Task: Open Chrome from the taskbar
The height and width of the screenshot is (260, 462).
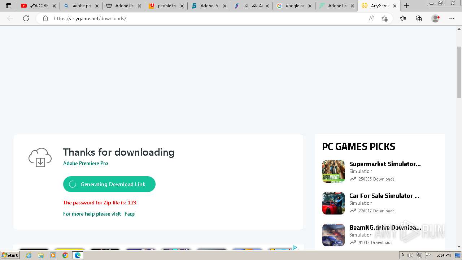Action: (x=65, y=255)
